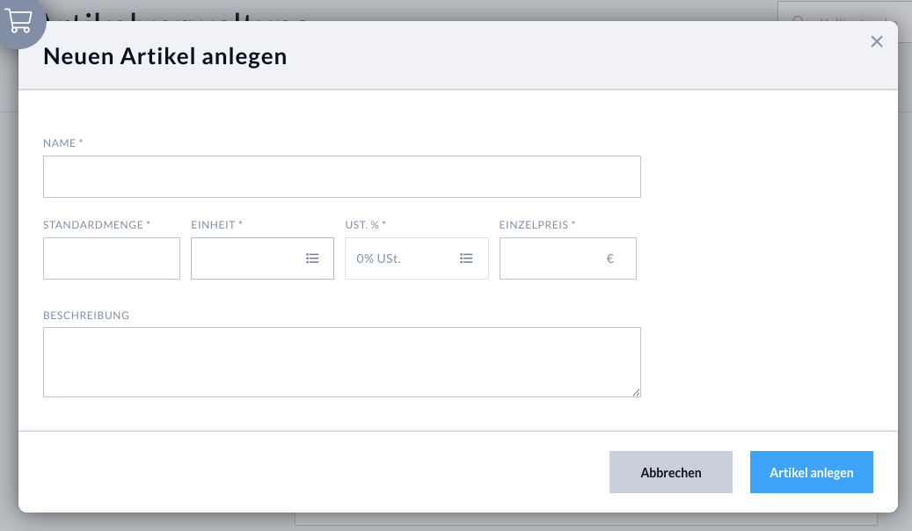
Task: Click the shopping cart logo icon
Action: tap(18, 20)
